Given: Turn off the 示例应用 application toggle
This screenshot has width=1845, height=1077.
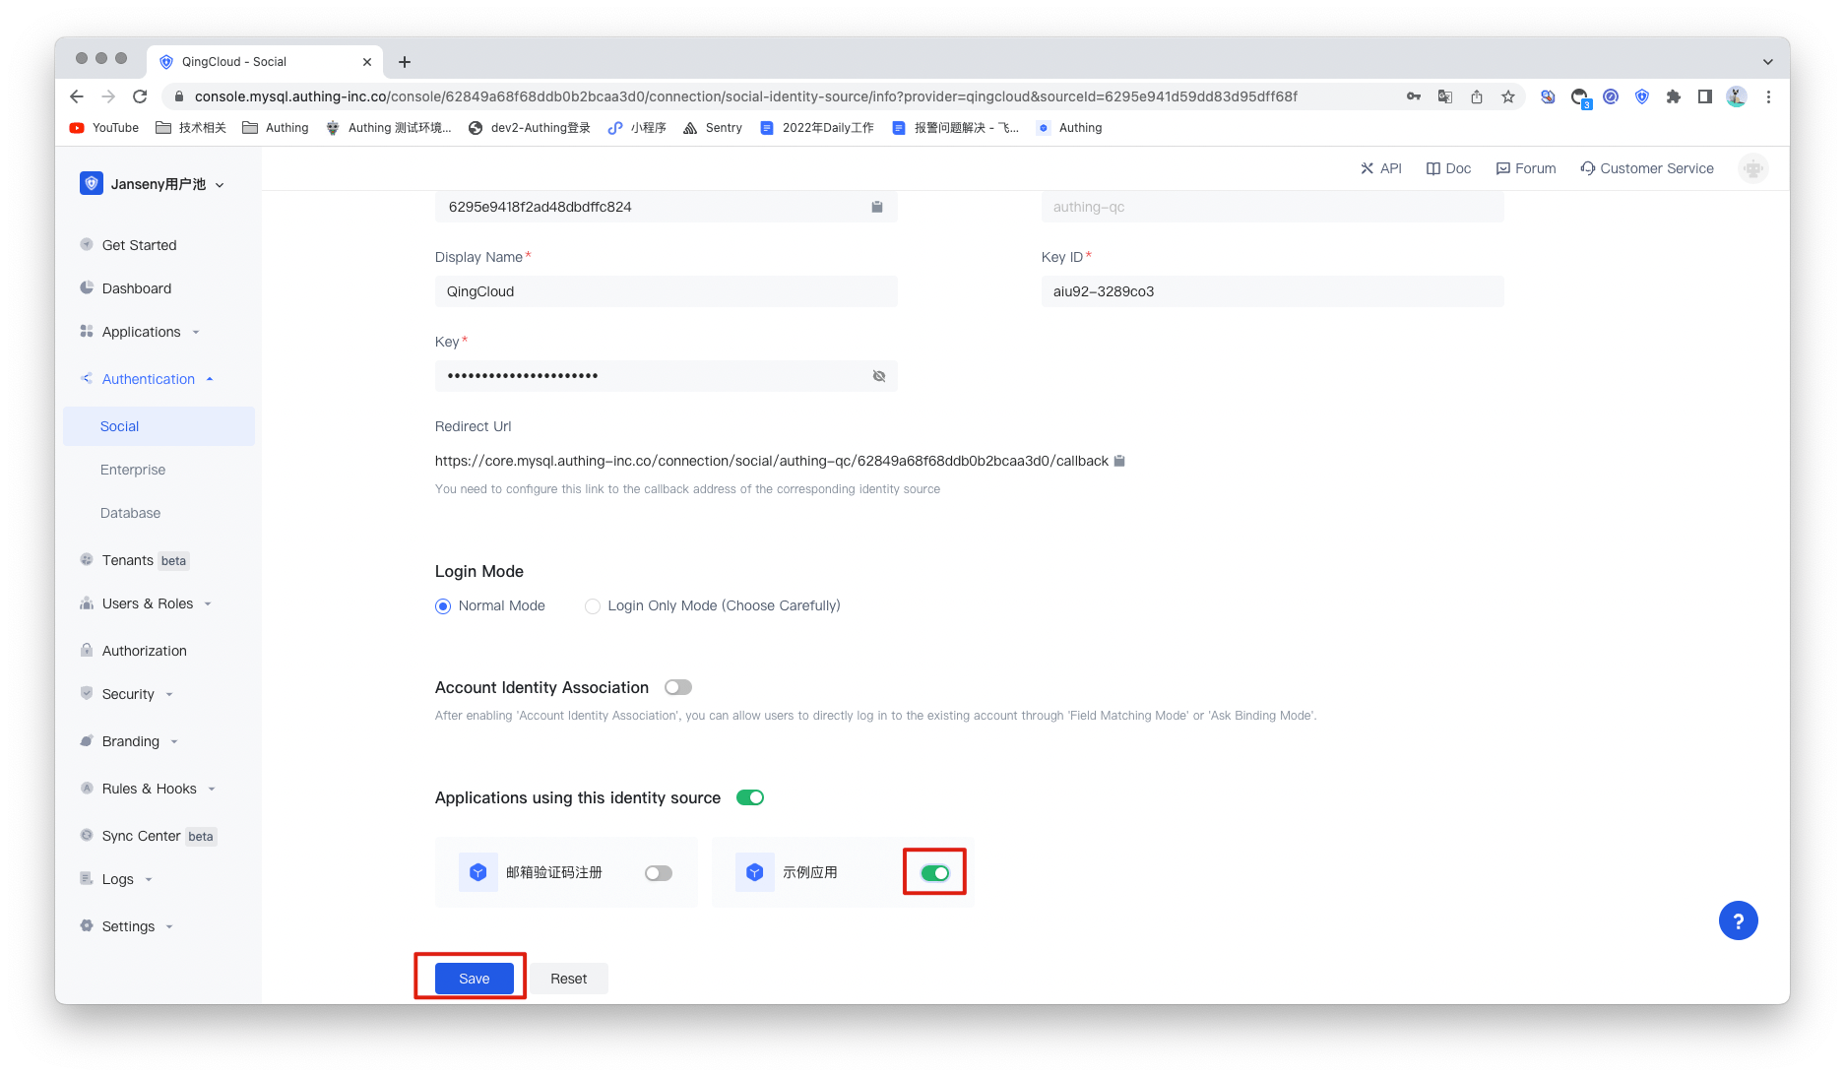Looking at the screenshot, I should tap(934, 873).
